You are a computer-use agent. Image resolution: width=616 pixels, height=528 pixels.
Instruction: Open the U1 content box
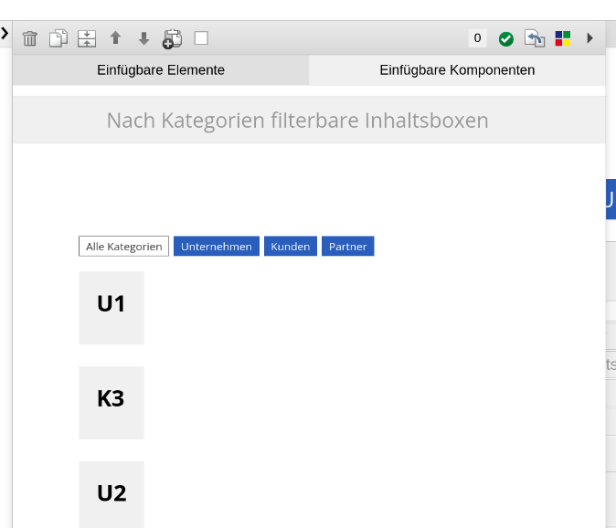click(x=112, y=308)
